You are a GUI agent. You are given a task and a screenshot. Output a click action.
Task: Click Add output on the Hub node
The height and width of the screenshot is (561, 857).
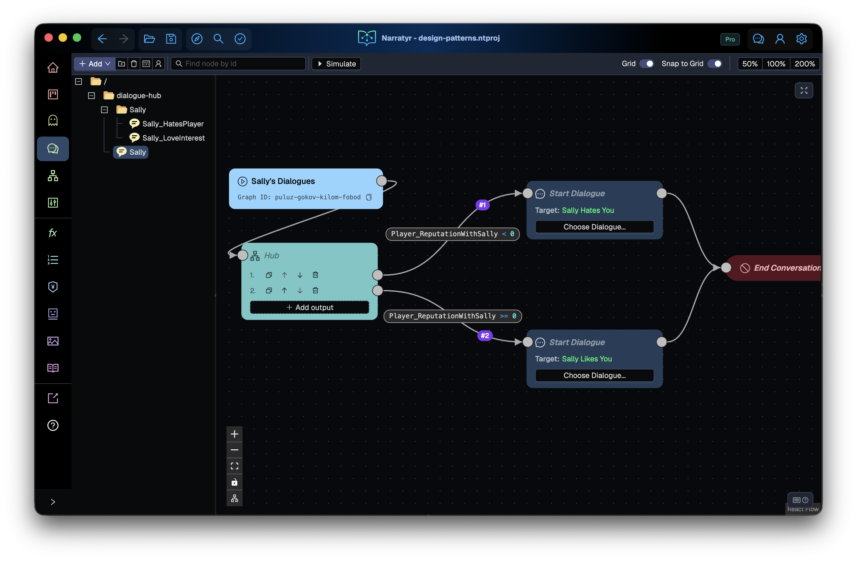(310, 307)
